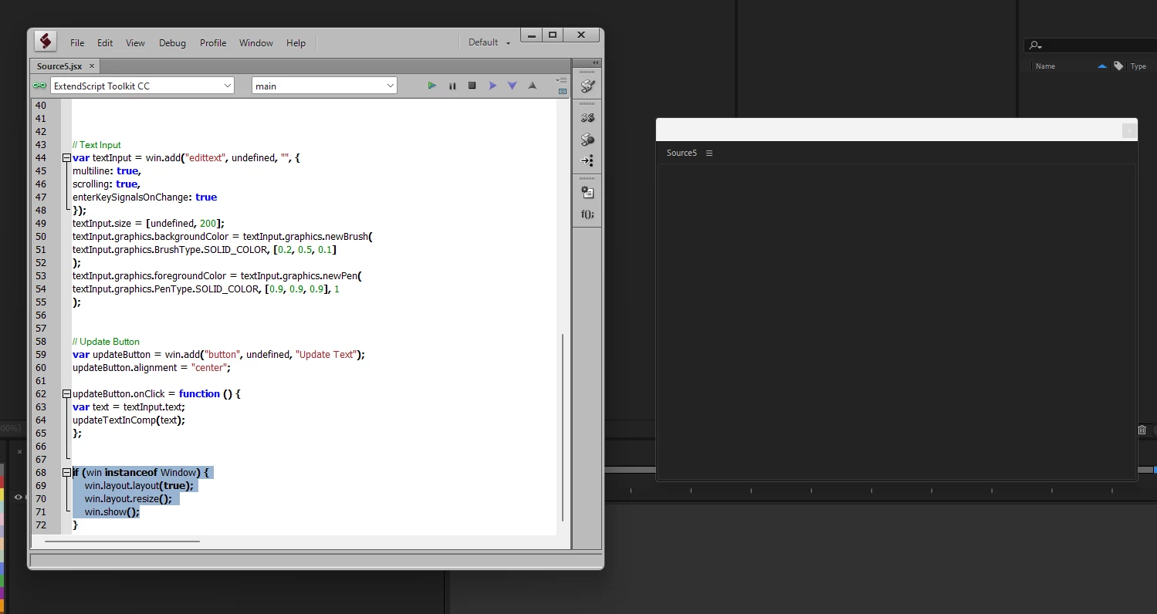This screenshot has width=1157, height=614.
Task: Click the blue sort direction arrow
Action: coord(1102,66)
